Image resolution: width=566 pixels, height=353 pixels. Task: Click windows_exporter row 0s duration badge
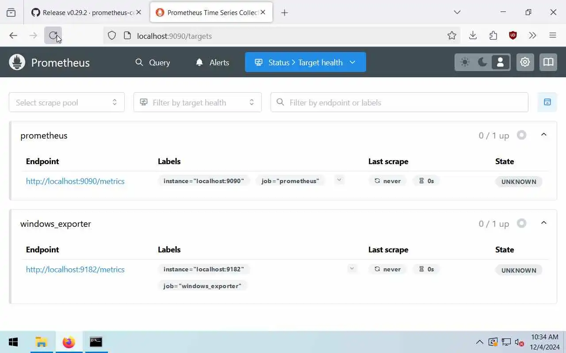[426, 269]
